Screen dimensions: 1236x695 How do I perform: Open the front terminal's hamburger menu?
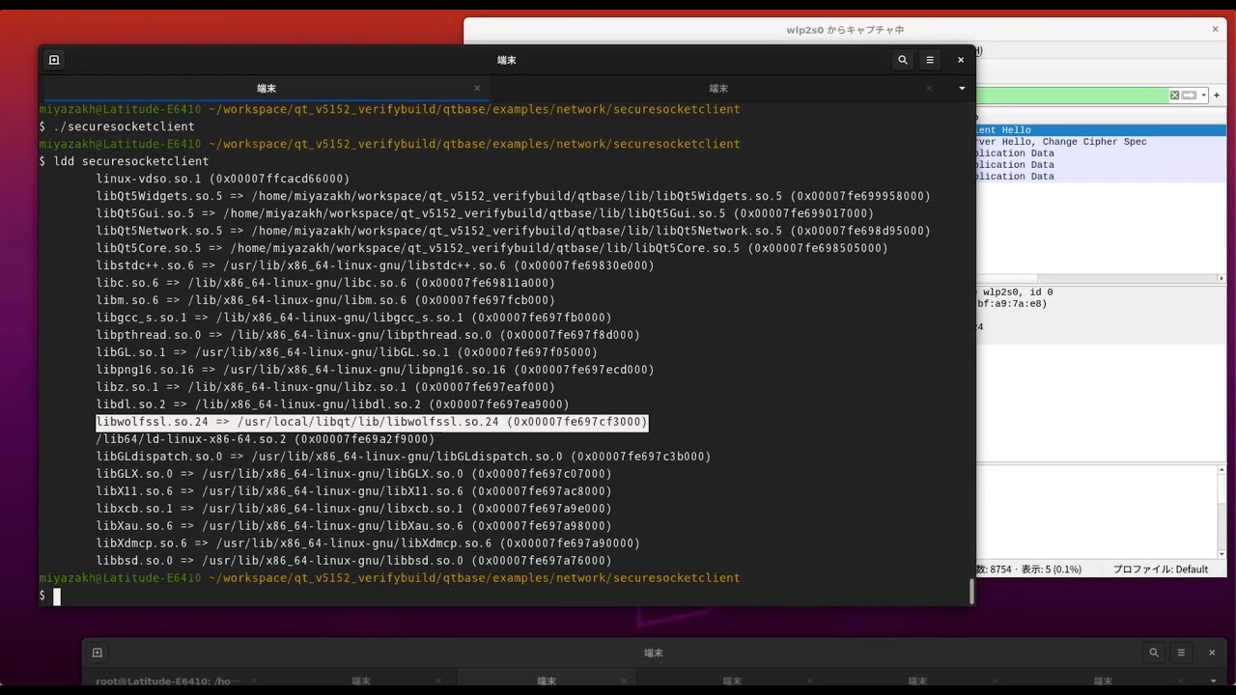click(x=930, y=60)
